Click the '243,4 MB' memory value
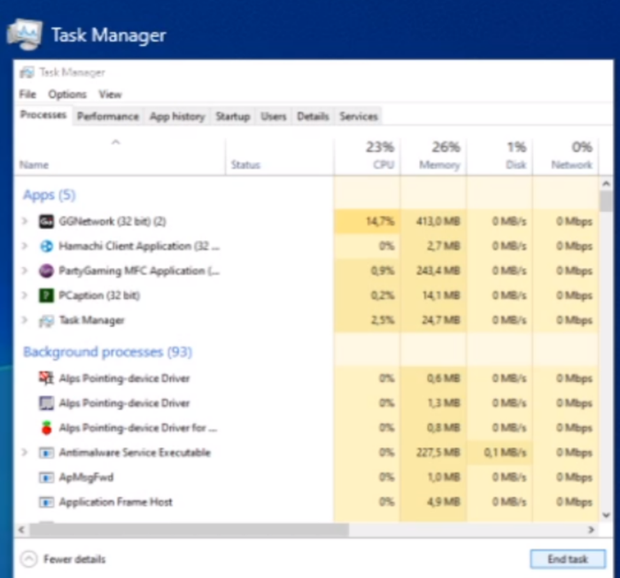 pos(438,270)
